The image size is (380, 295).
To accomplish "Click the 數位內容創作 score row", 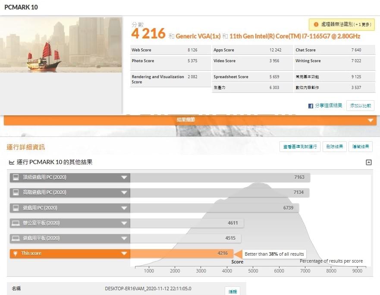I will (334, 88).
